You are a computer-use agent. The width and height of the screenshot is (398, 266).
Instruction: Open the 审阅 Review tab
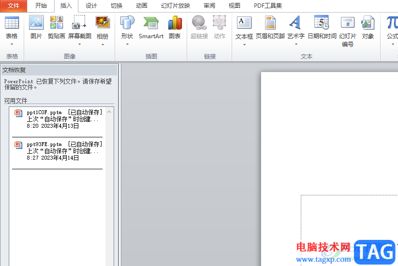point(209,6)
